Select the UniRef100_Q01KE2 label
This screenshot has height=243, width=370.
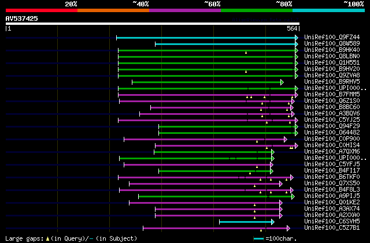pos(332,202)
